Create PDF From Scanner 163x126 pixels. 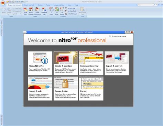[31, 11]
